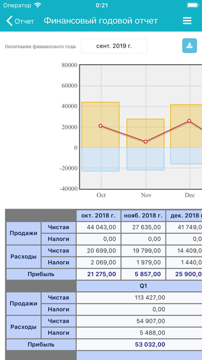Tap the Wi-Fi status icon
The width and height of the screenshot is (202, 360).
(x=38, y=5)
